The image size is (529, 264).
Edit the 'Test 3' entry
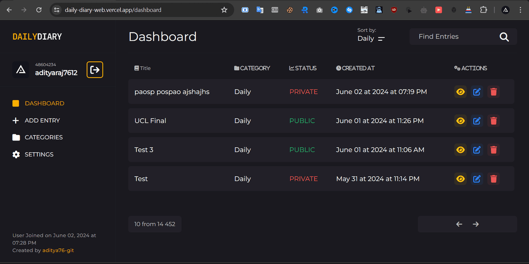pos(477,150)
